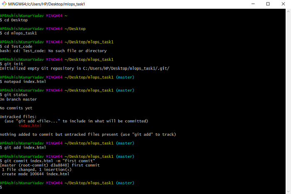Click the 'git add index.html' command line
This screenshot has height=194, width=291.
point(23,147)
